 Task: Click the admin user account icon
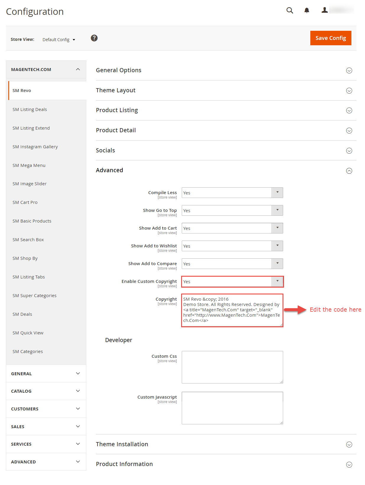tap(325, 10)
